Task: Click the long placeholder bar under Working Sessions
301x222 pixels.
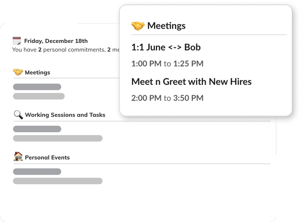Action: [x=57, y=138]
